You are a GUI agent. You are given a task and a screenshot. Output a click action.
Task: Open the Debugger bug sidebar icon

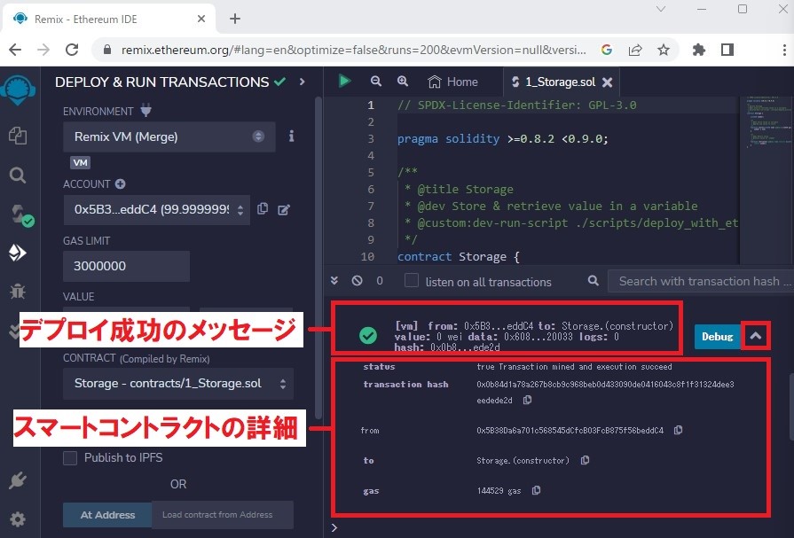pyautogui.click(x=18, y=291)
